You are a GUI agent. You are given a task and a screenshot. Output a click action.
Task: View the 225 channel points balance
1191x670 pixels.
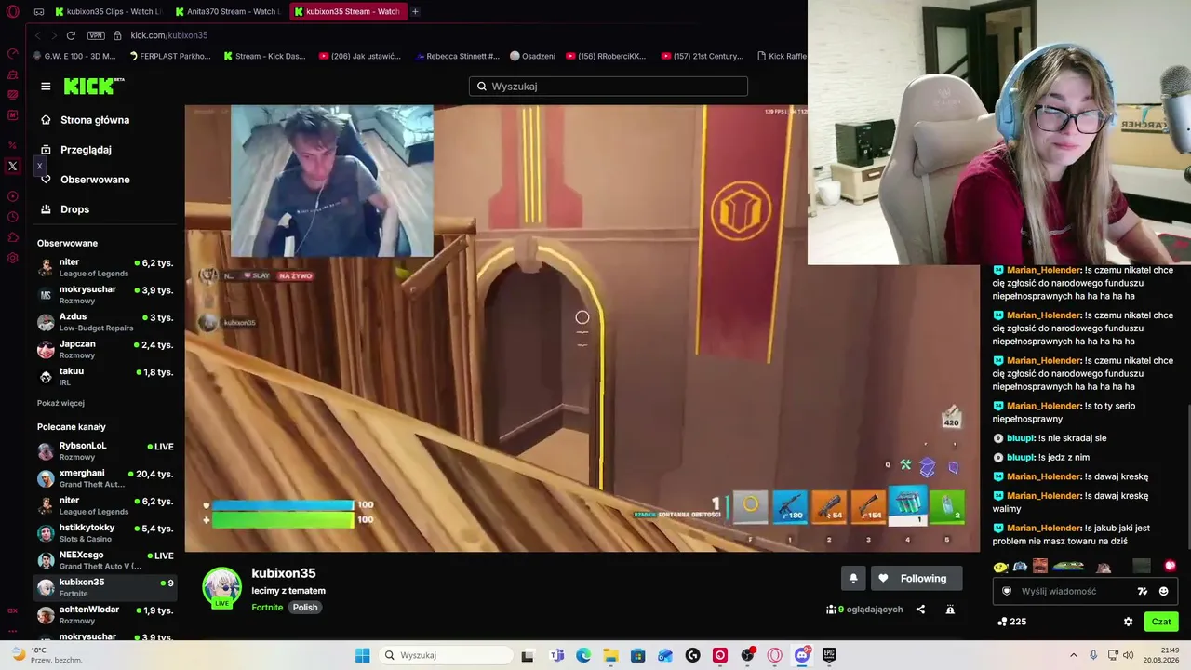(1011, 622)
